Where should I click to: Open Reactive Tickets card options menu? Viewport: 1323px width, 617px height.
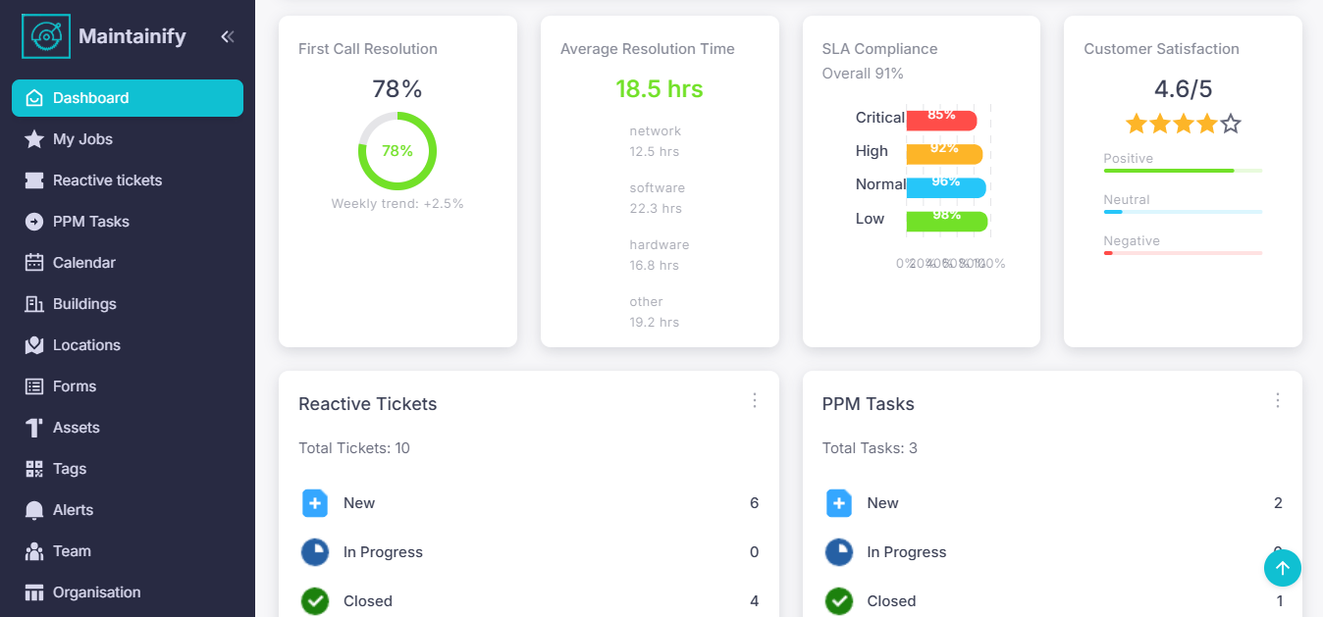[755, 400]
